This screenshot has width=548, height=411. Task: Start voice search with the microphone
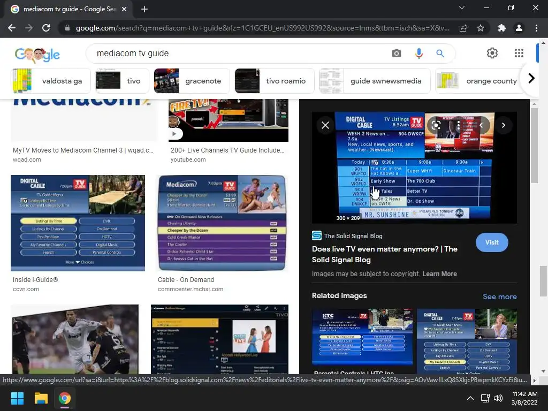418,54
